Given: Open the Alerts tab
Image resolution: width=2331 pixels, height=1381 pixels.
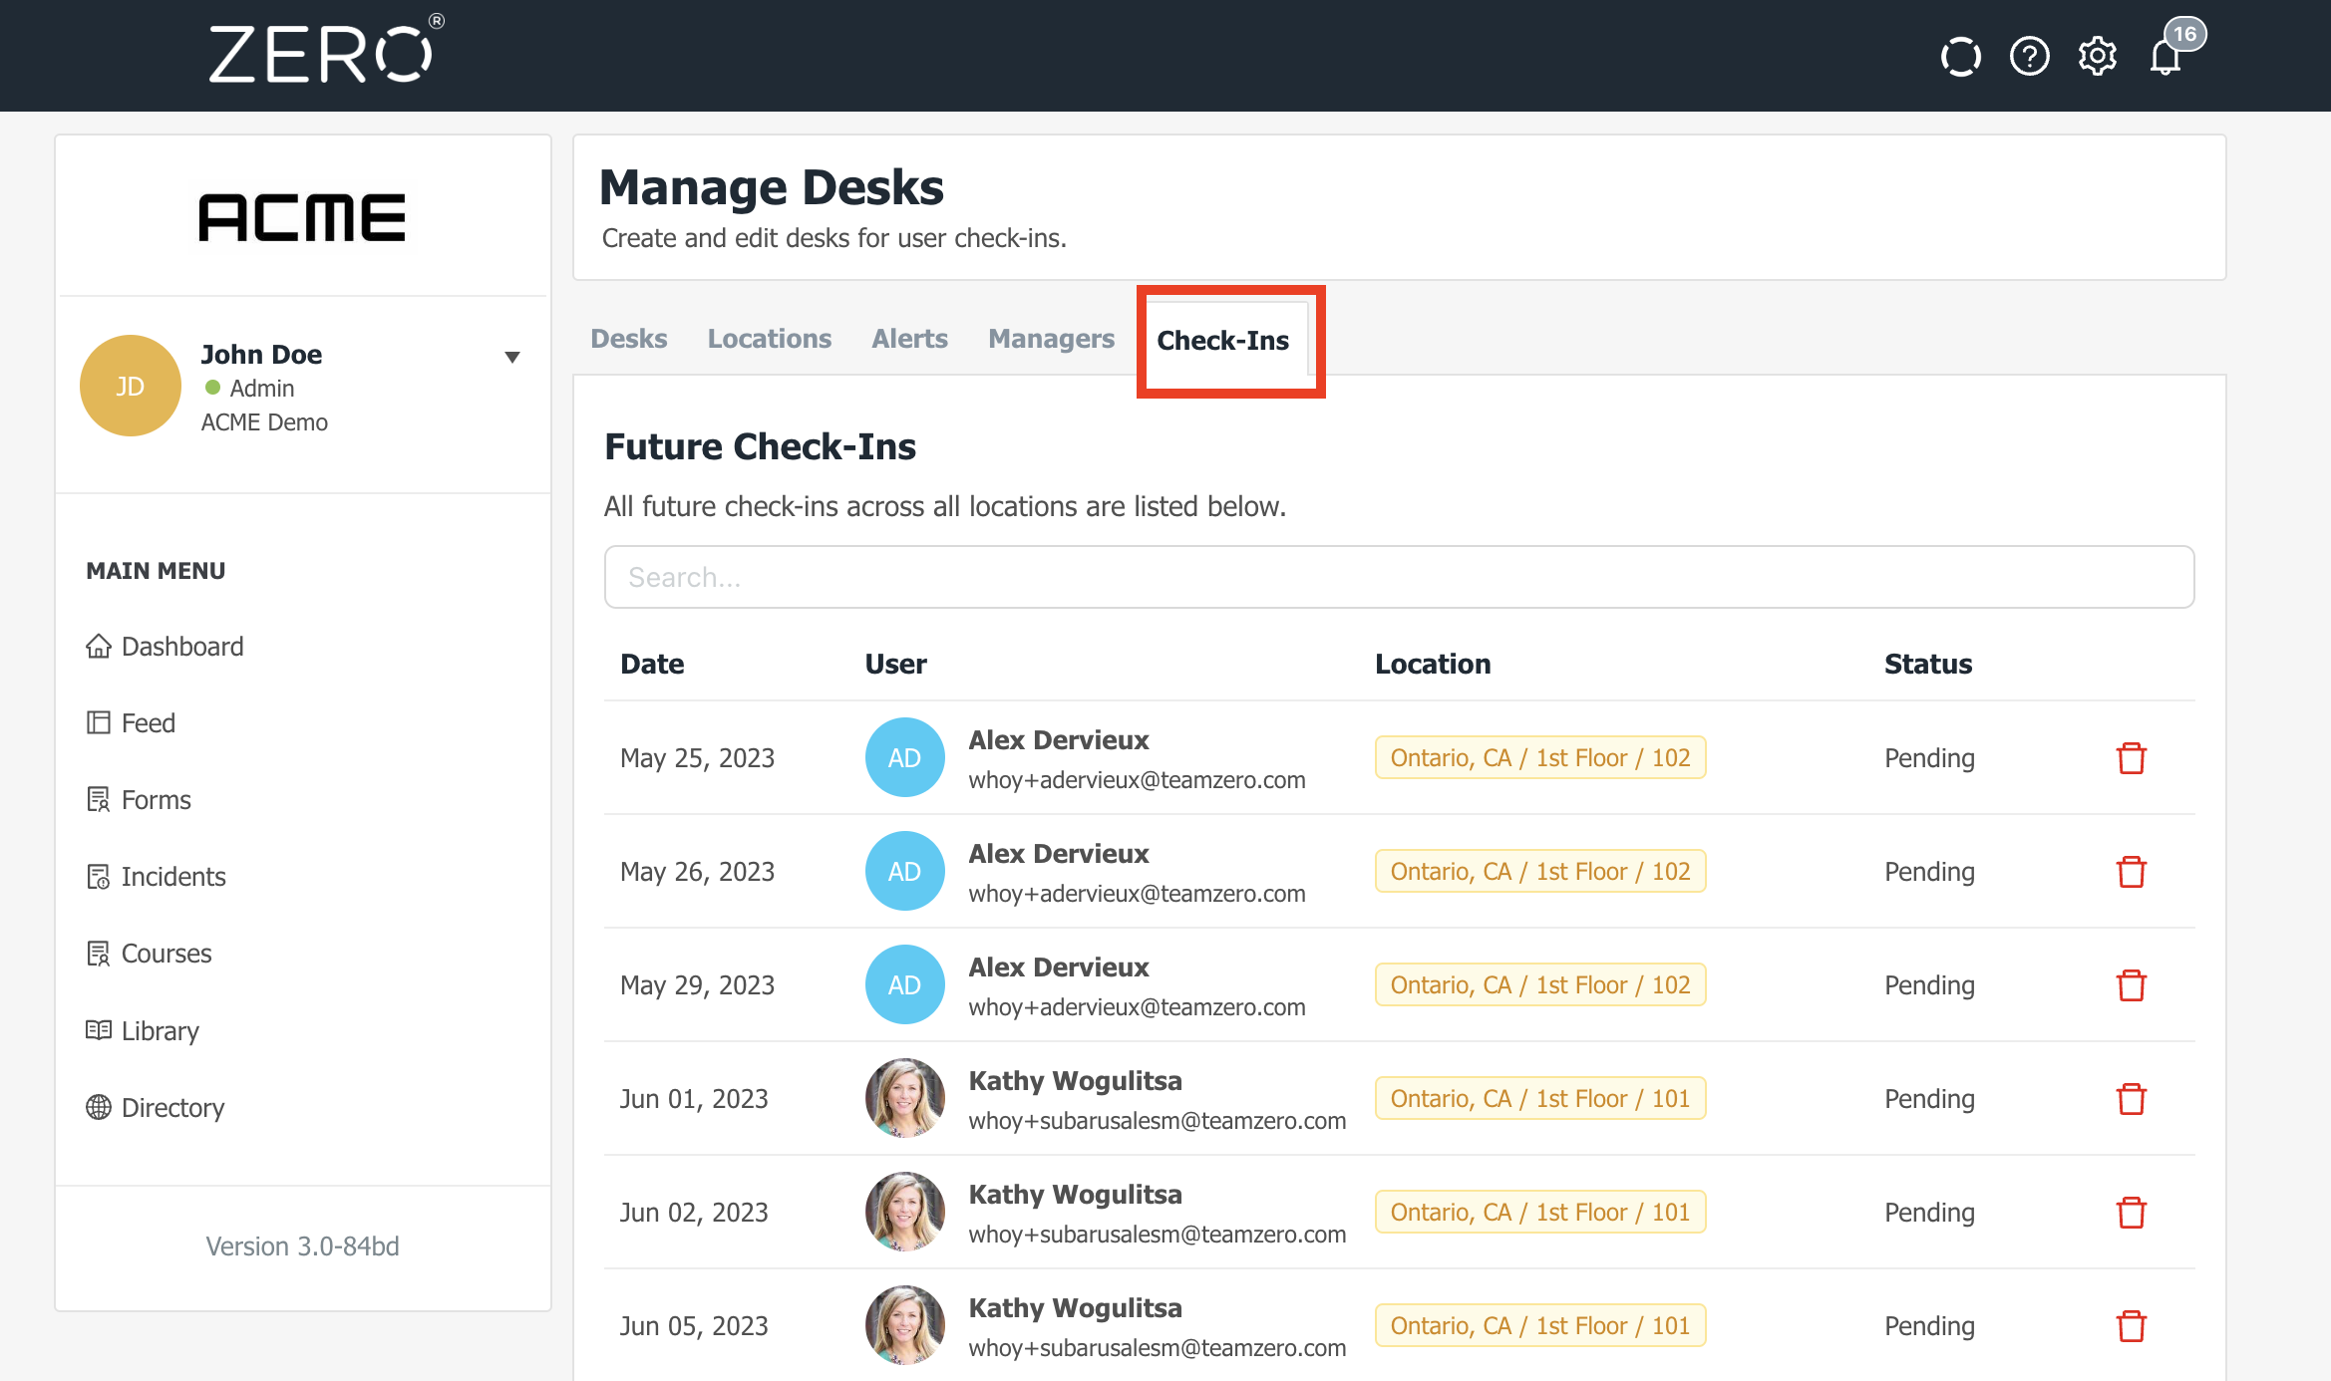Looking at the screenshot, I should tap(909, 339).
